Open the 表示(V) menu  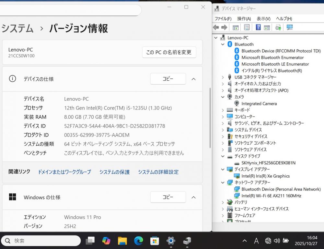point(263,19)
